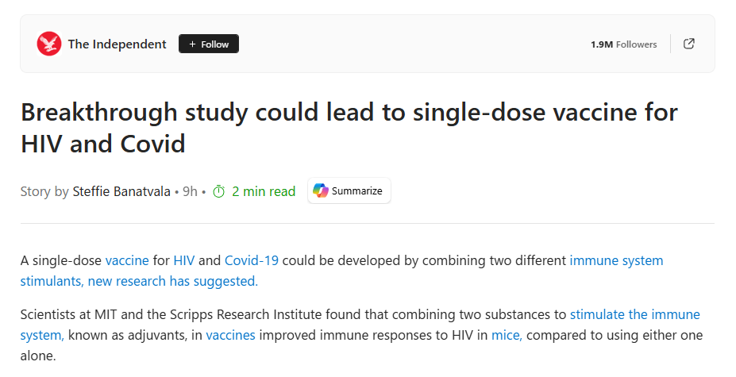Click the 9h timestamp
This screenshot has width=736, height=377.
[x=190, y=191]
